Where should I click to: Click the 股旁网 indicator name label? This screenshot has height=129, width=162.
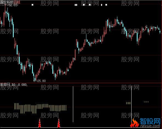click(x=5, y=85)
